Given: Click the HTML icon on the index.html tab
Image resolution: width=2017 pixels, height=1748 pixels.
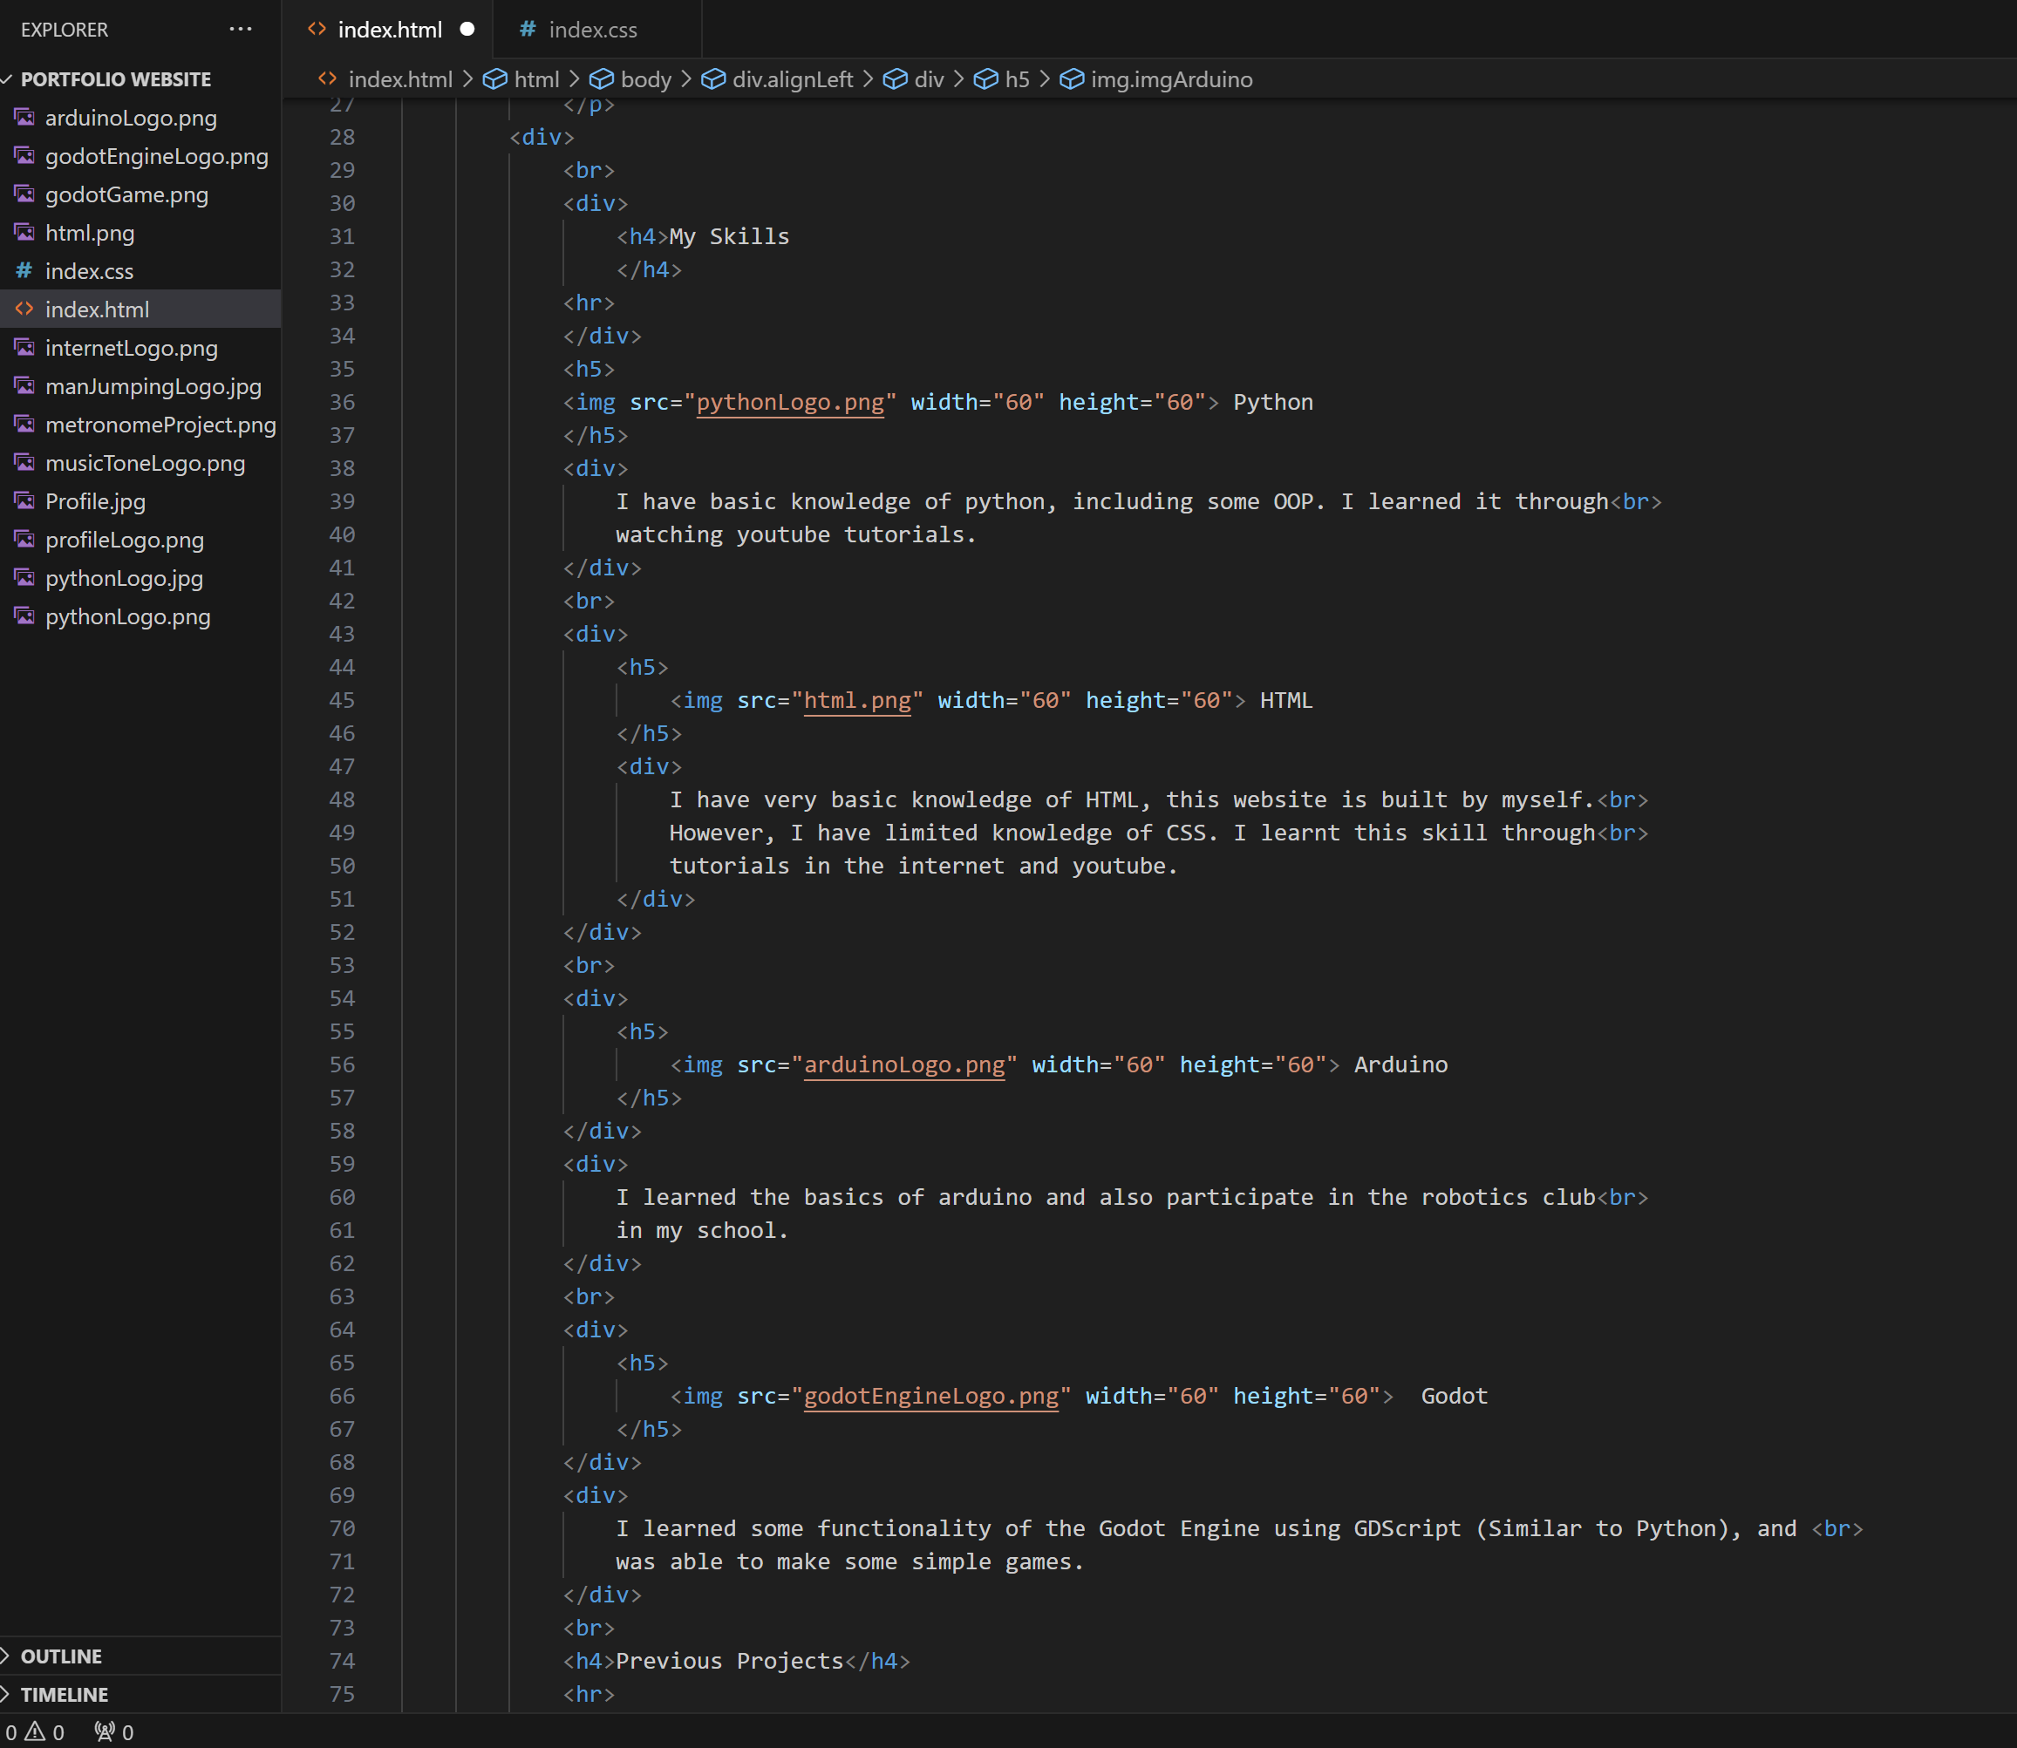Looking at the screenshot, I should (317, 30).
